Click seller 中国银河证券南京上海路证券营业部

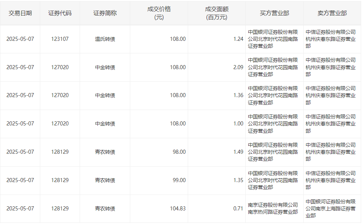tap(331, 209)
